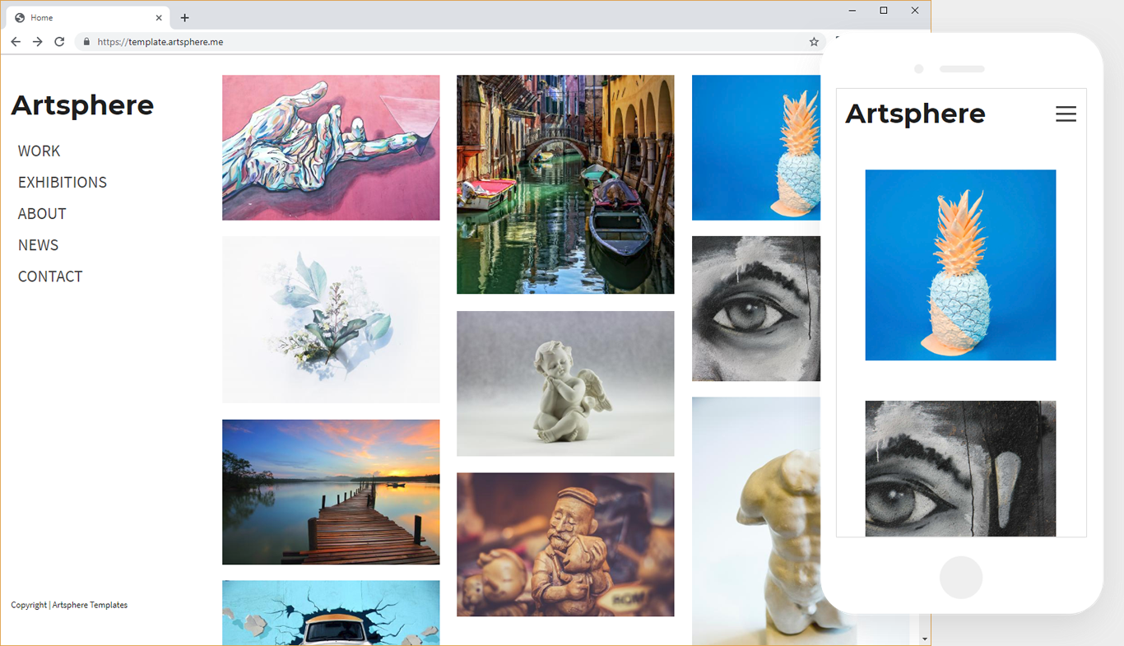The width and height of the screenshot is (1124, 646).
Task: Close the Home tab
Action: pyautogui.click(x=159, y=17)
